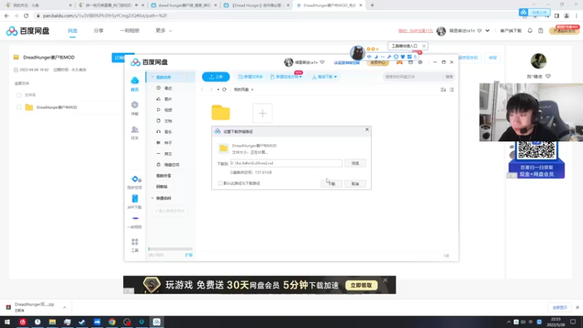The width and height of the screenshot is (583, 328).
Task: Open the mail icon in client title bar
Action: pyautogui.click(x=410, y=62)
